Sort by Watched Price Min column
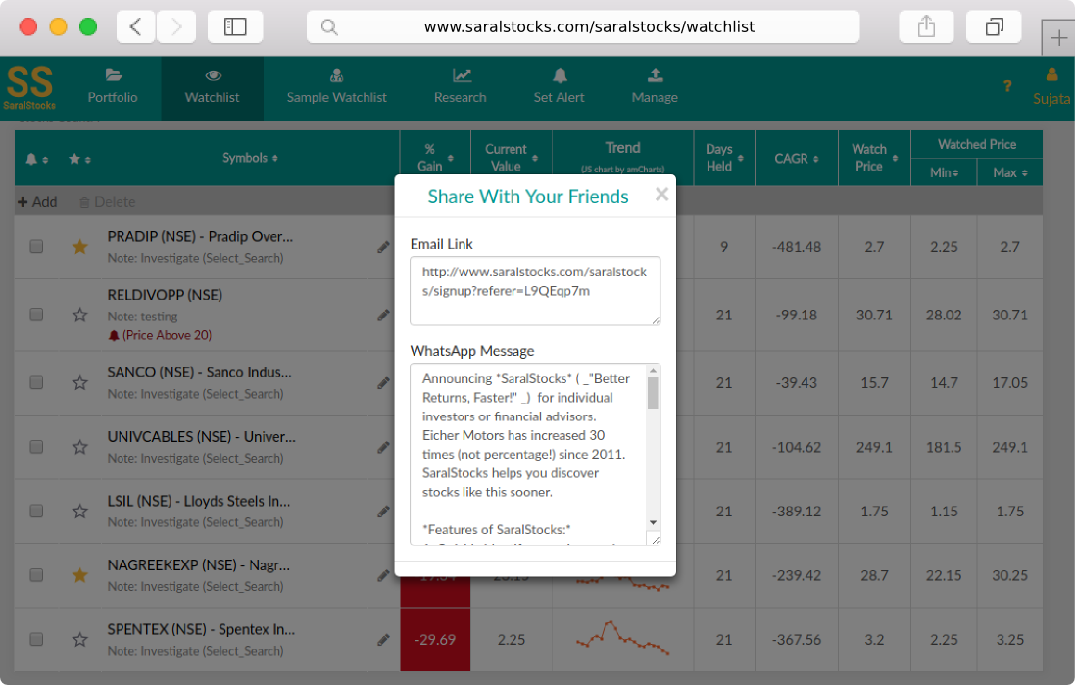This screenshot has width=1075, height=685. pyautogui.click(x=944, y=172)
